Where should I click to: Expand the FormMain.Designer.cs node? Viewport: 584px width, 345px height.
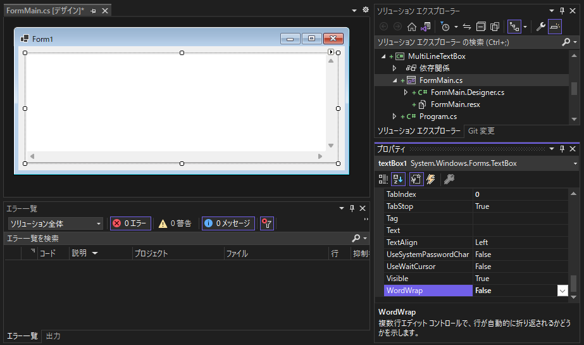click(x=406, y=92)
